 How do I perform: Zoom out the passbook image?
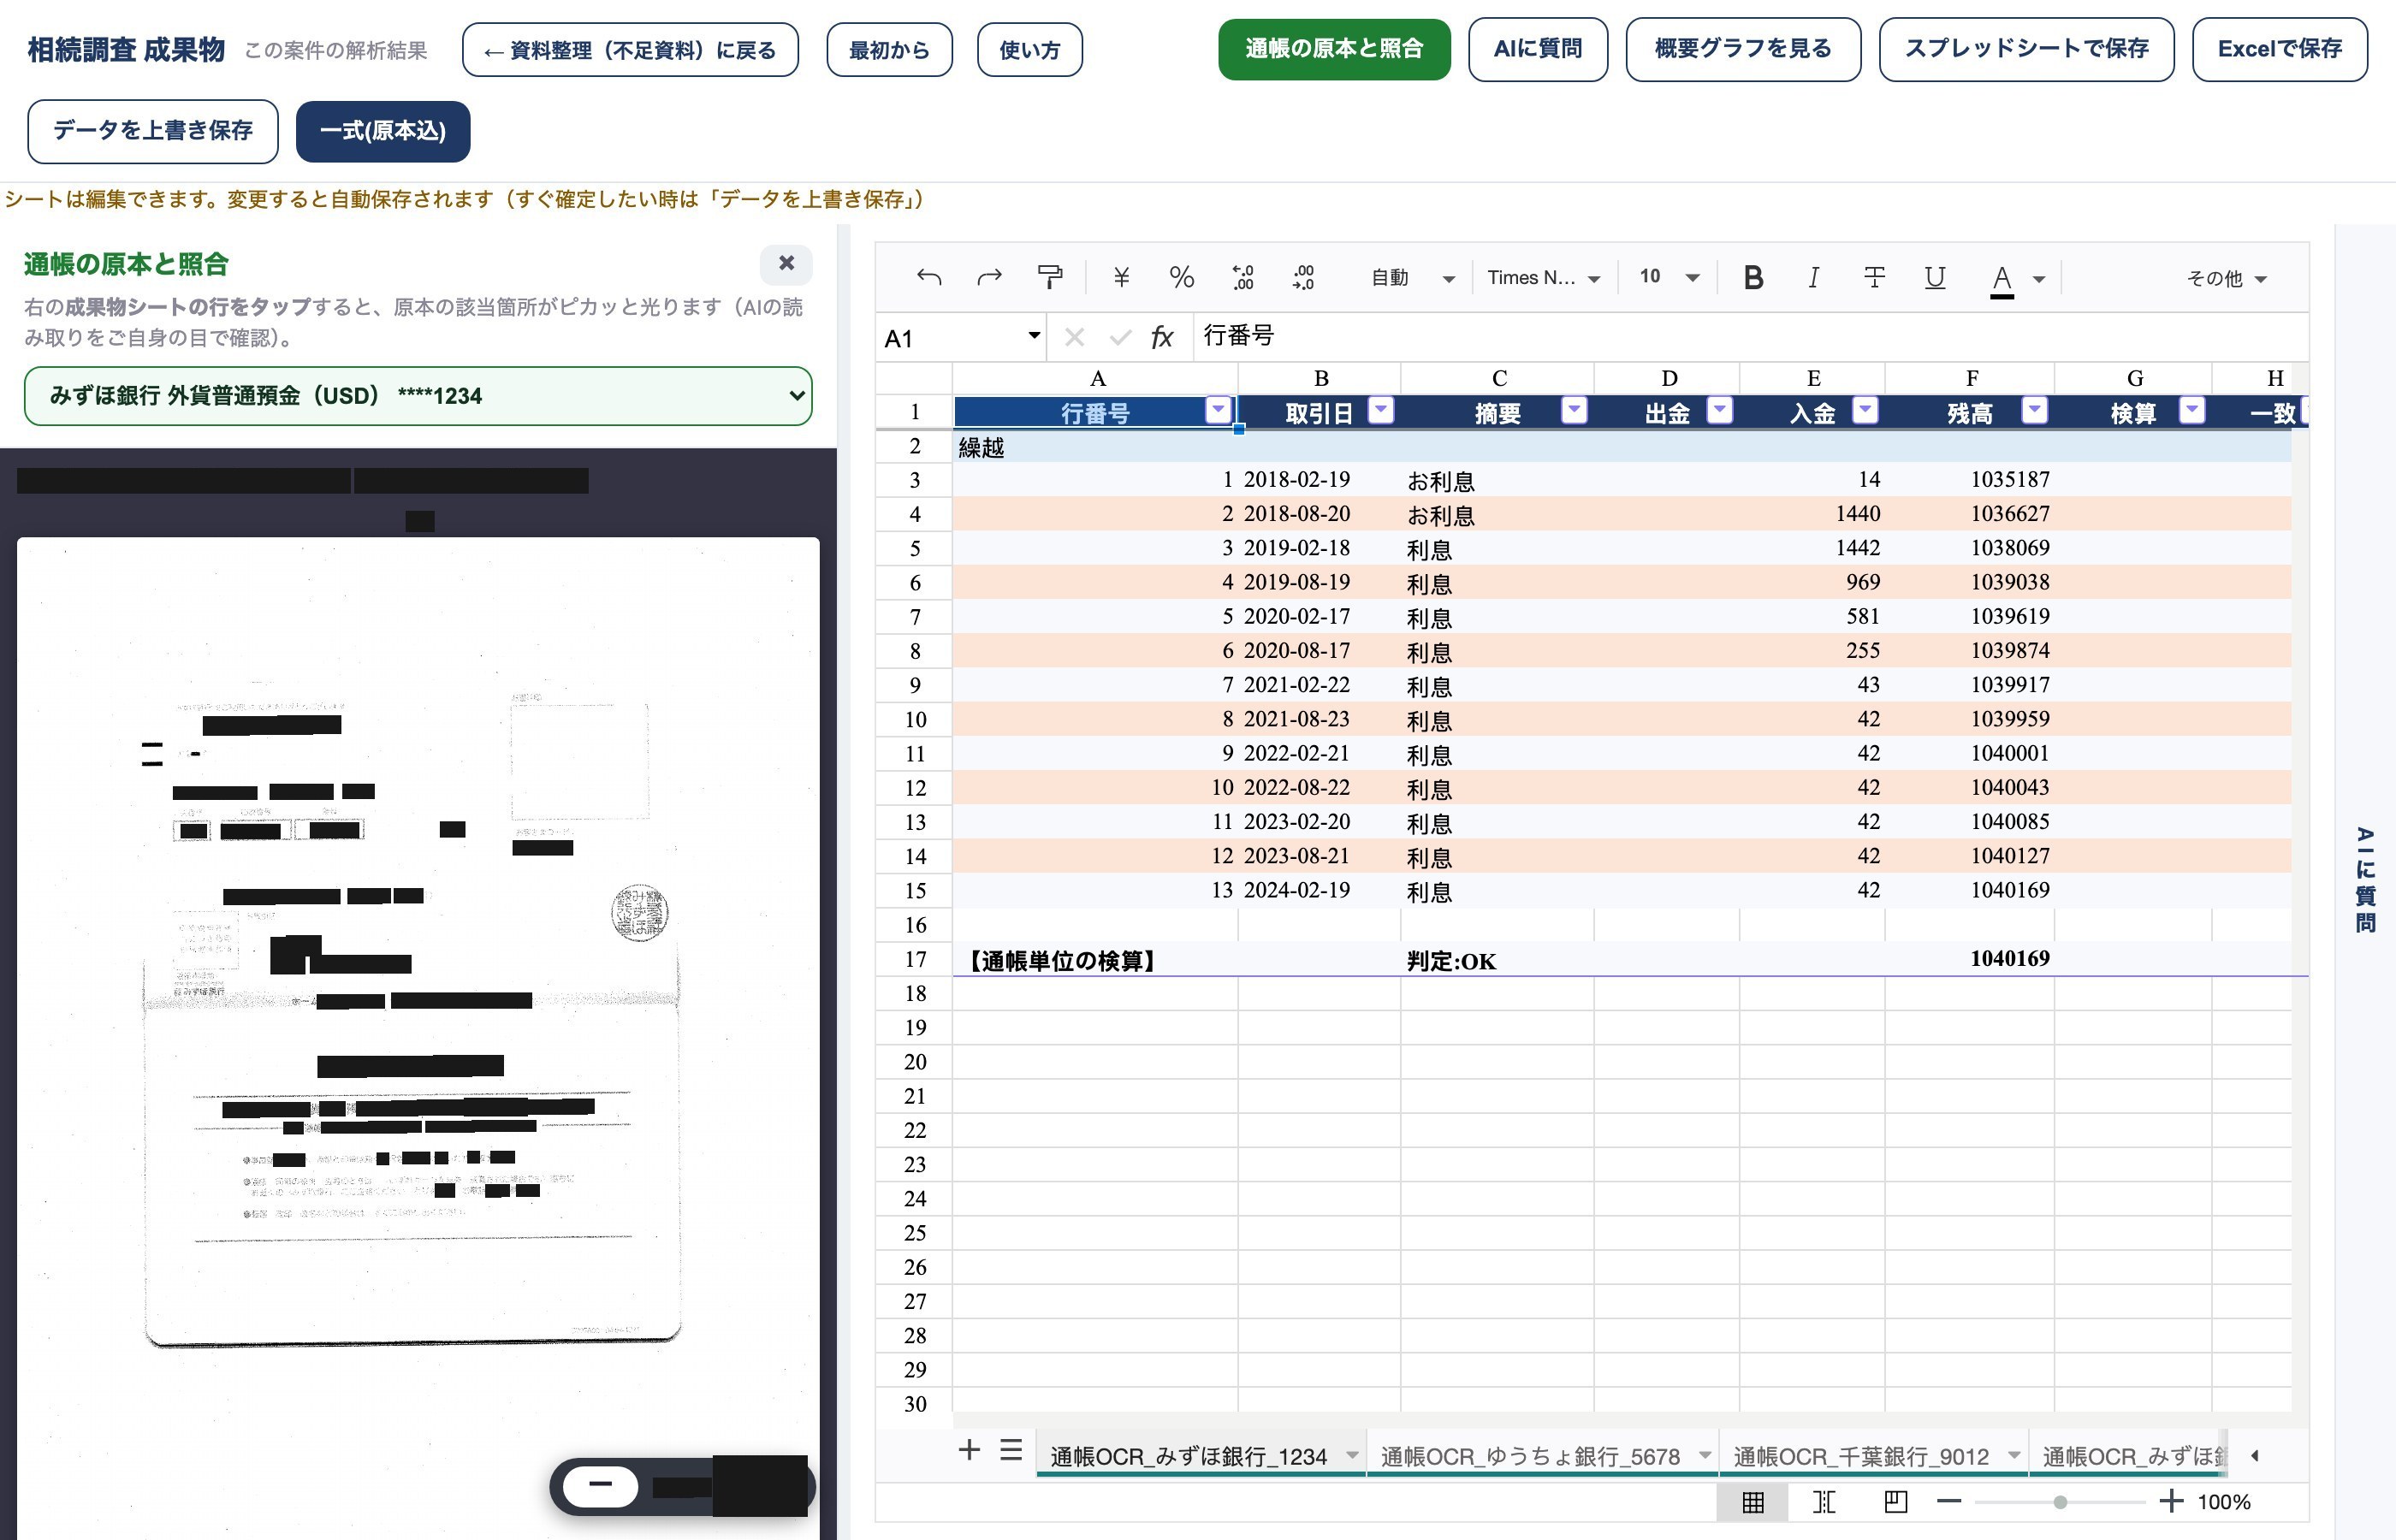(600, 1484)
